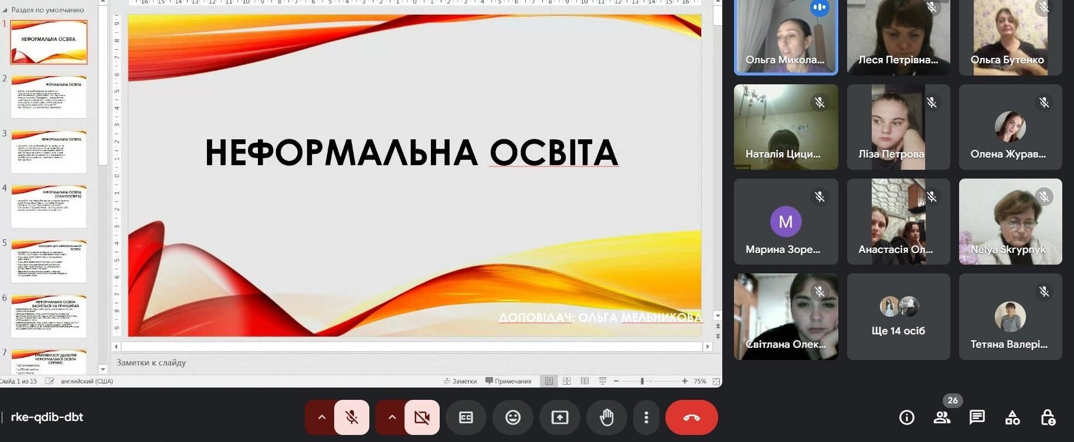The image size is (1074, 442).
Task: Toggle closed captions
Action: click(466, 417)
